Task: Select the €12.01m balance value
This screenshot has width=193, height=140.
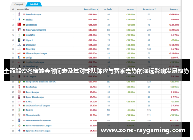Action: click(174, 87)
